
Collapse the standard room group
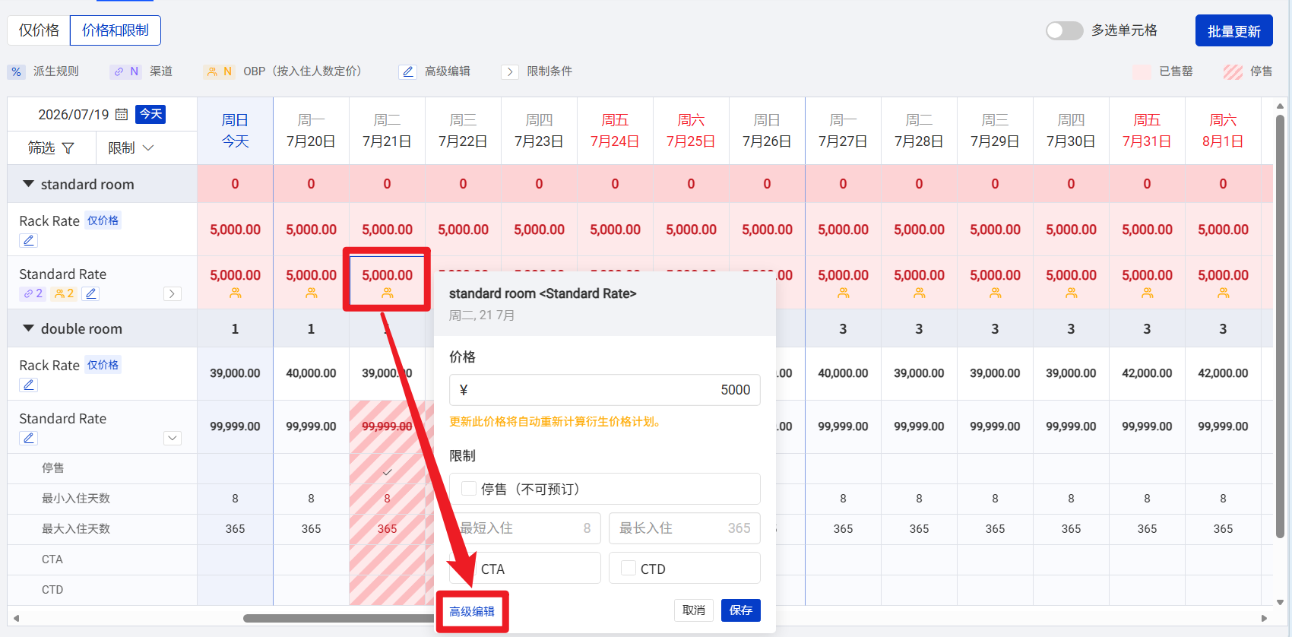coord(29,184)
